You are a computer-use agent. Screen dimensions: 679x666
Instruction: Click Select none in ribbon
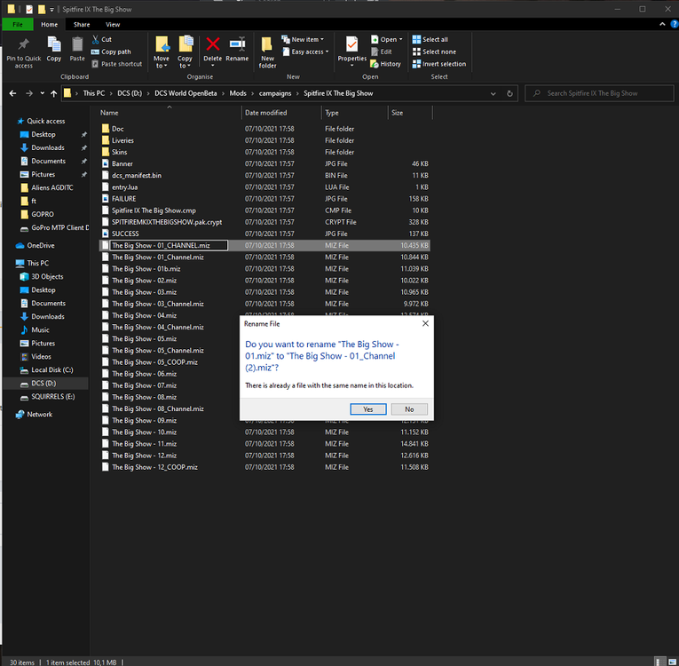(x=434, y=52)
